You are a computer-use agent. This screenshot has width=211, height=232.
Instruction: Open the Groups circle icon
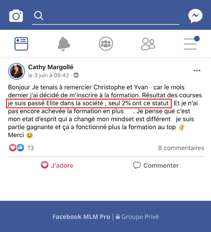click(x=106, y=44)
